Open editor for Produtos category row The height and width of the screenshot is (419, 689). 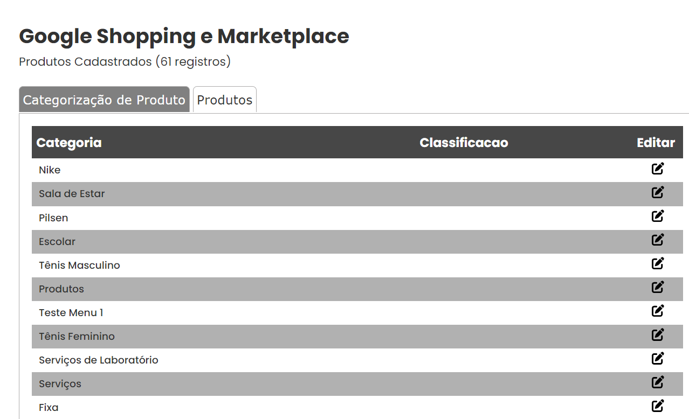pyautogui.click(x=657, y=287)
